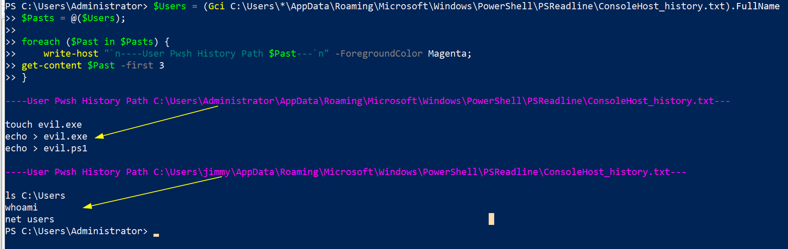788x249 pixels.
Task: Click the magenta Administrator history path line
Action: click(367, 101)
